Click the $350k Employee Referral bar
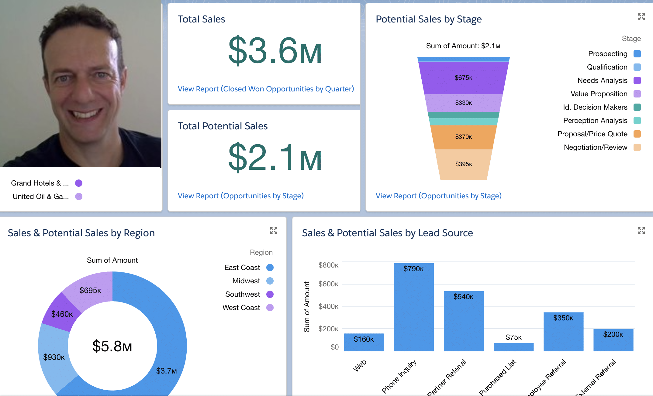Image resolution: width=653 pixels, height=396 pixels. [x=563, y=332]
